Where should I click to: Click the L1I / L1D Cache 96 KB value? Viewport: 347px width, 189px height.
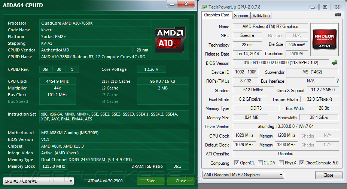coord(163,81)
